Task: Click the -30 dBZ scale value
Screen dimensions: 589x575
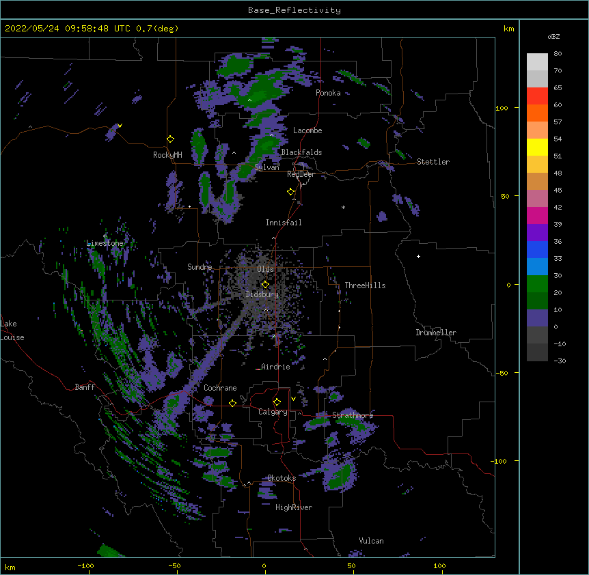Action: click(560, 361)
